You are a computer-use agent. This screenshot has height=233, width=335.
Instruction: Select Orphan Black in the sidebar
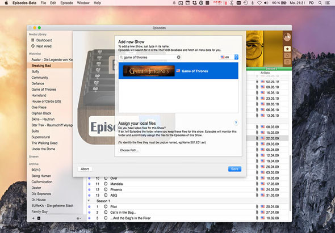pyautogui.click(x=41, y=113)
